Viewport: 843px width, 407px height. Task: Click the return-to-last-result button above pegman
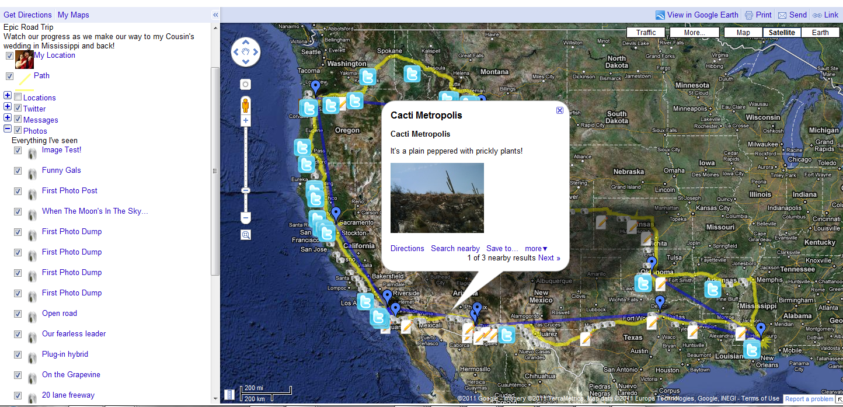pos(246,85)
